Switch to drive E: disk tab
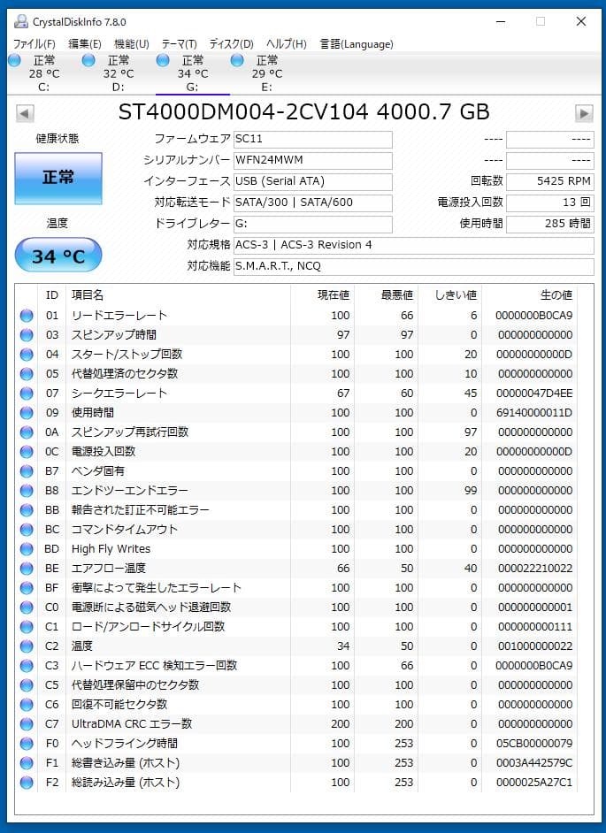606x833 pixels. pos(267,73)
